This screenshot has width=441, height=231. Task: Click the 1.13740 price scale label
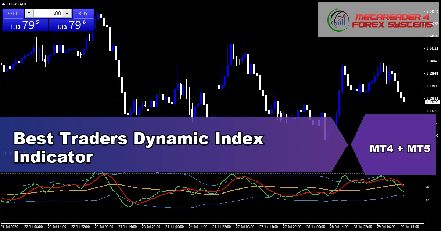pos(432,111)
